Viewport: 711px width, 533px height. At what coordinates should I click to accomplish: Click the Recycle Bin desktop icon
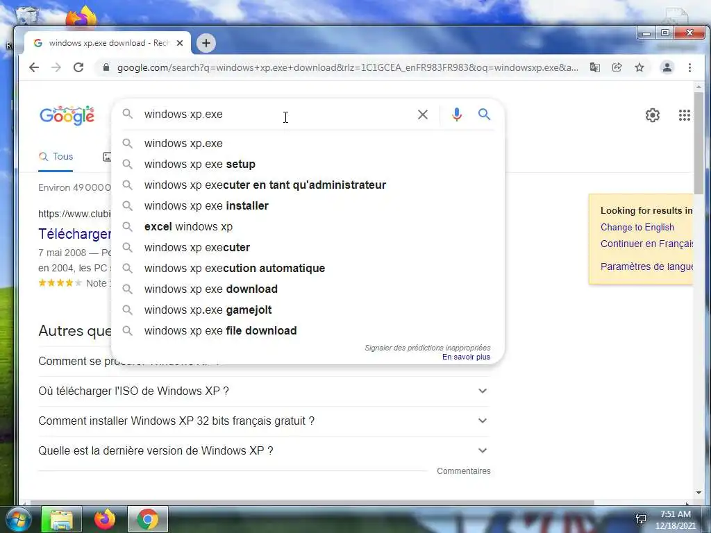pos(26,14)
